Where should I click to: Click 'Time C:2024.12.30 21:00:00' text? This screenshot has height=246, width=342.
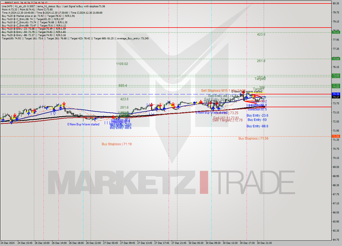tap(86, 13)
